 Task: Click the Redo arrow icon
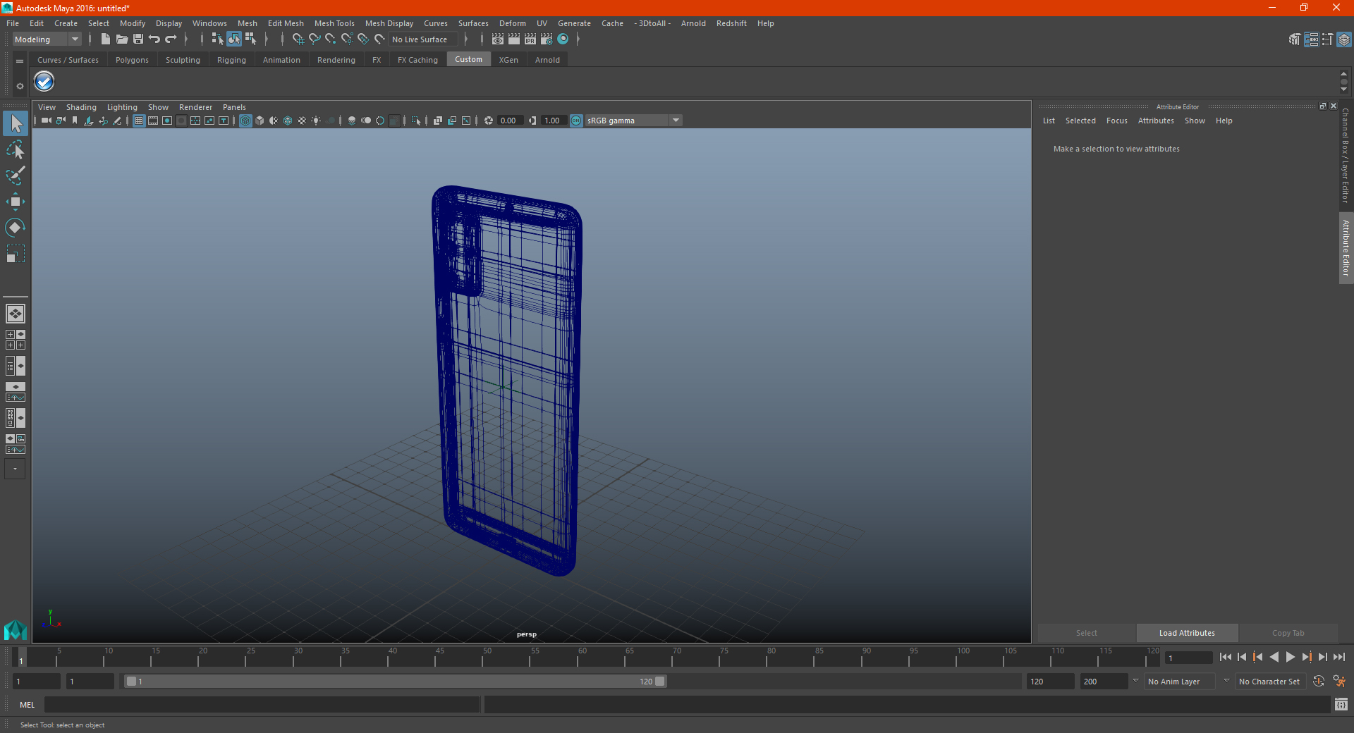pyautogui.click(x=171, y=39)
